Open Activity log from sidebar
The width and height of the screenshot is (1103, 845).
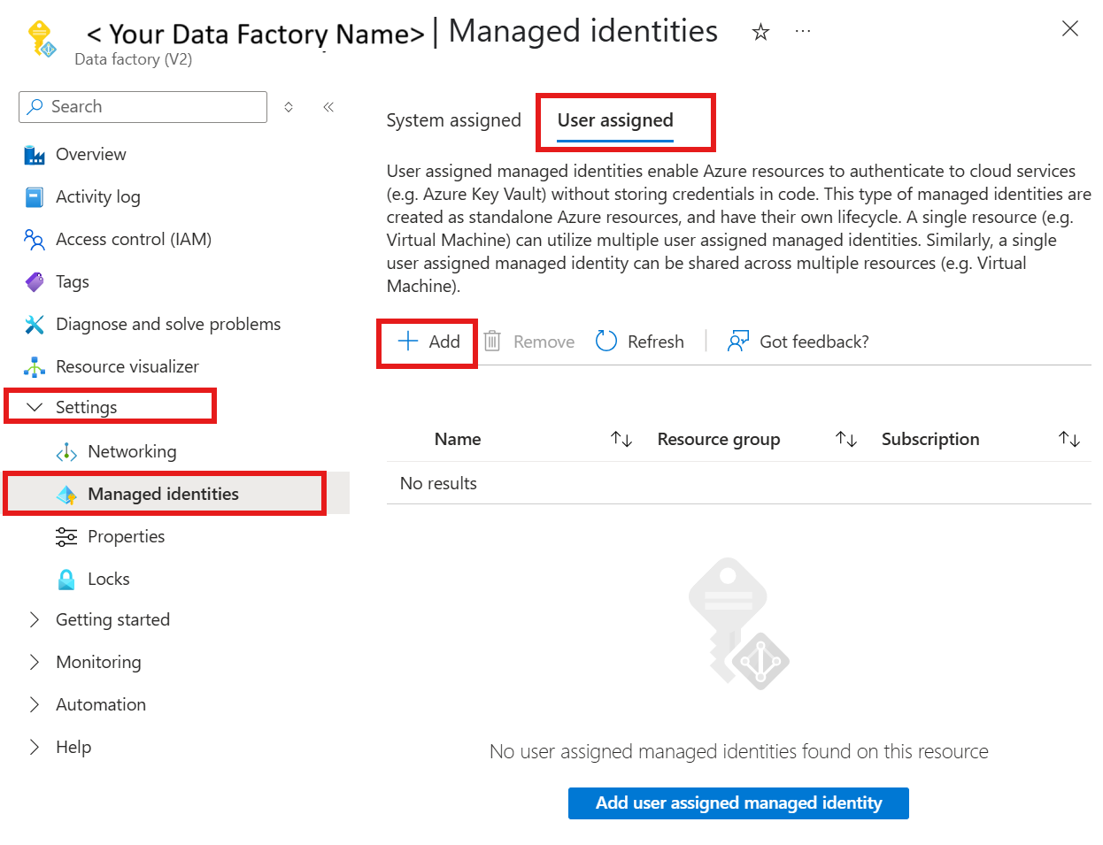97,197
